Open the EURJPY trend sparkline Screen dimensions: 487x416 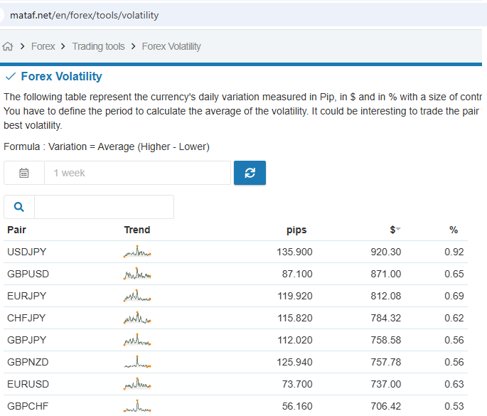pos(137,296)
